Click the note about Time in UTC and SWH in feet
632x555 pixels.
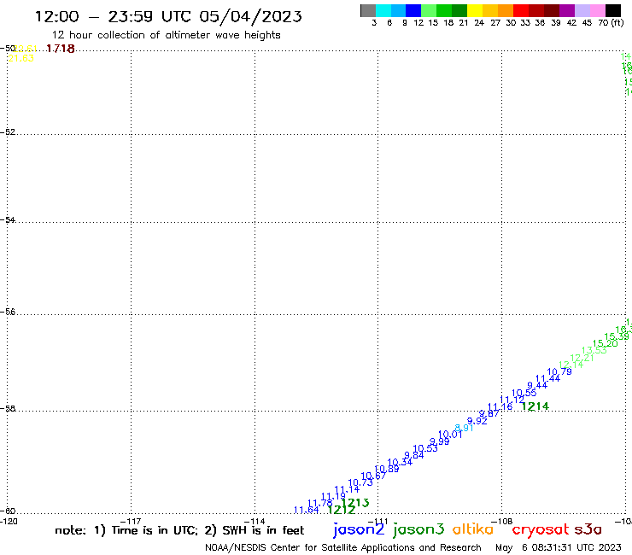[x=179, y=530]
